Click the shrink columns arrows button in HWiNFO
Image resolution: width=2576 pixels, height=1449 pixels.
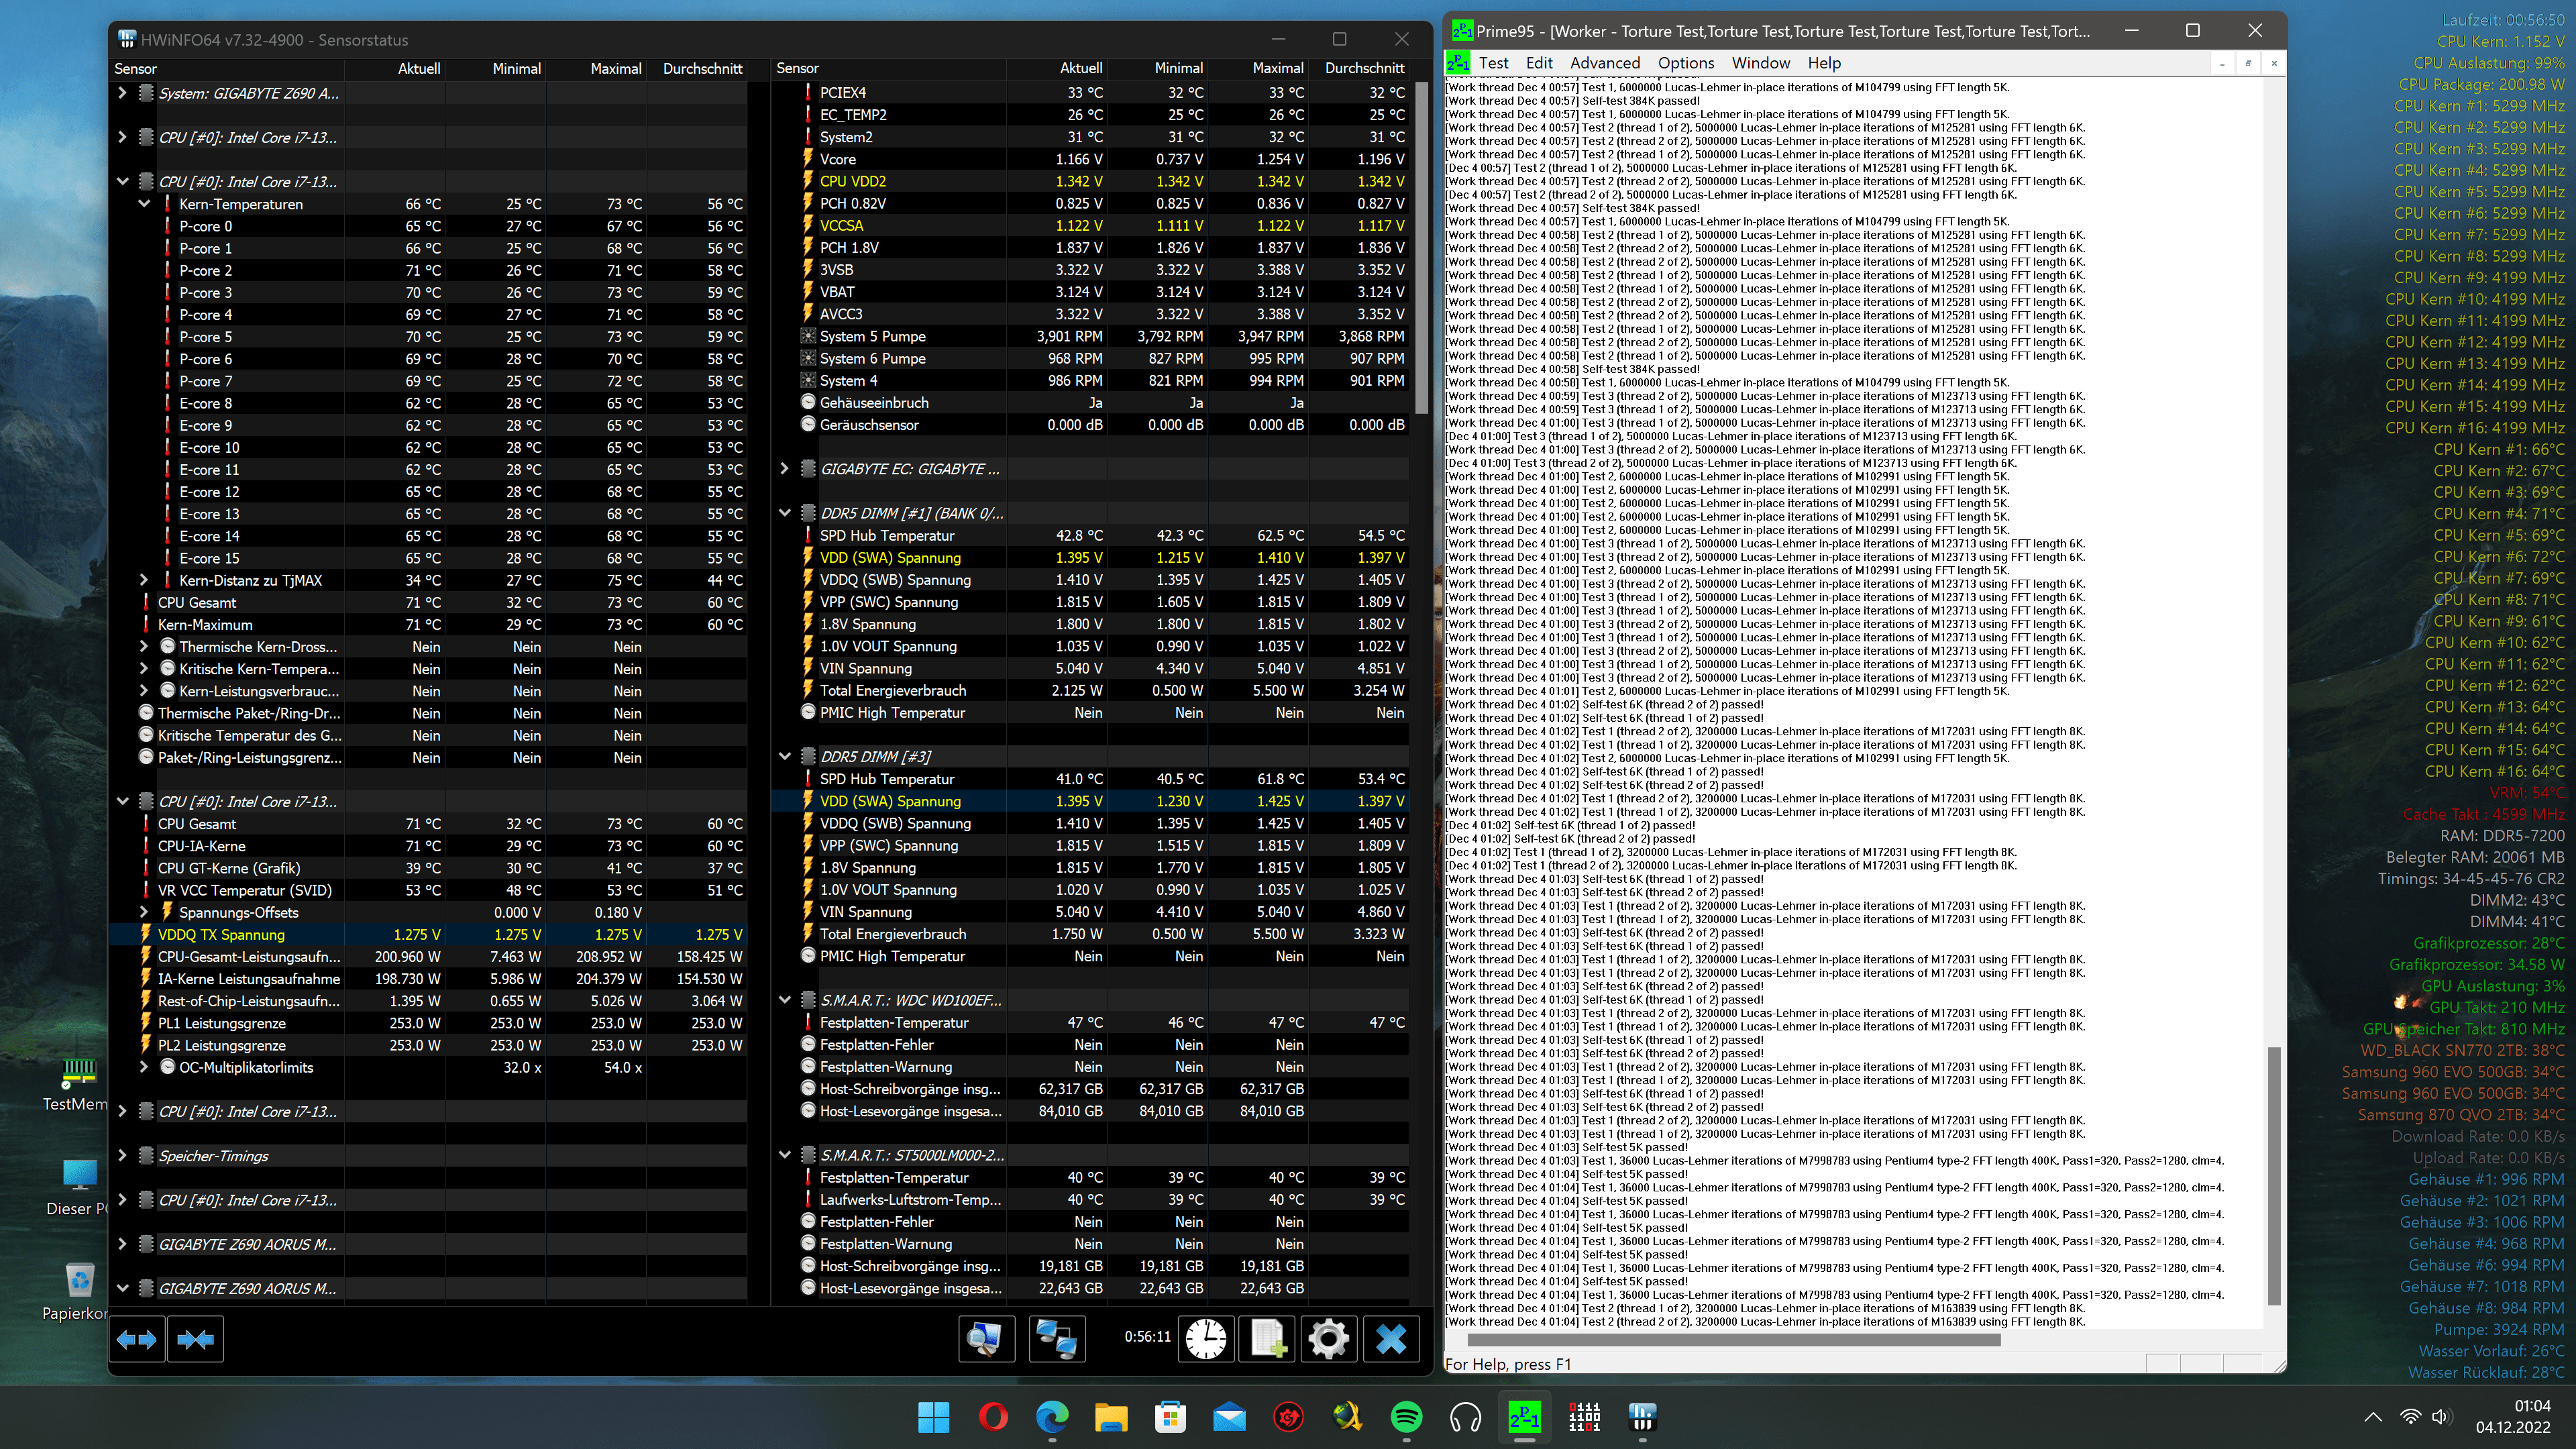coord(195,1339)
